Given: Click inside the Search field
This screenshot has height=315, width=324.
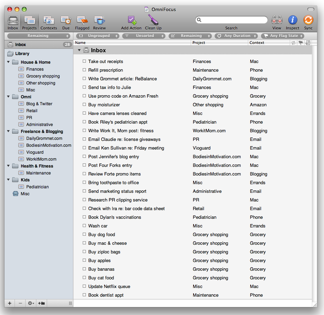Looking at the screenshot, I should [x=232, y=20].
